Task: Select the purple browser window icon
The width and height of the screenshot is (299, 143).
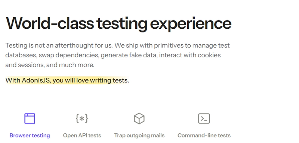Action: [30, 118]
